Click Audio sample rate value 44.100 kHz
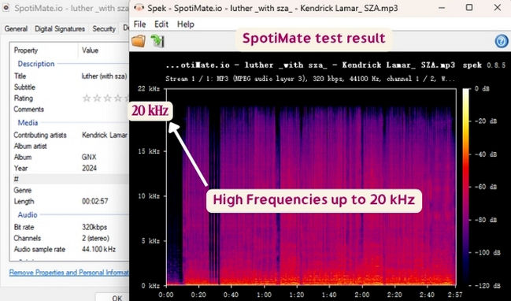The width and height of the screenshot is (511, 301). pyautogui.click(x=98, y=249)
